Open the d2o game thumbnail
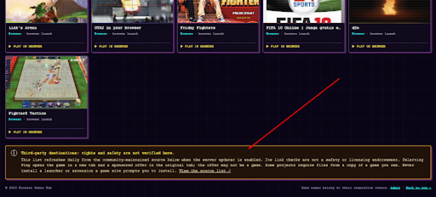Image resolution: width=436 pixels, height=197 pixels. (x=390, y=11)
